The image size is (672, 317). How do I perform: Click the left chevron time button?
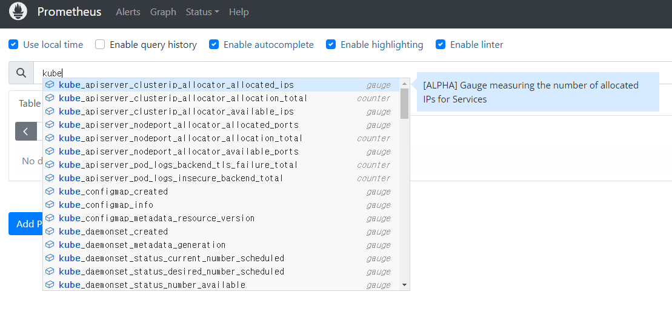point(26,131)
